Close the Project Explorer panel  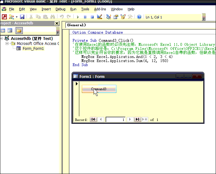pos(57,23)
